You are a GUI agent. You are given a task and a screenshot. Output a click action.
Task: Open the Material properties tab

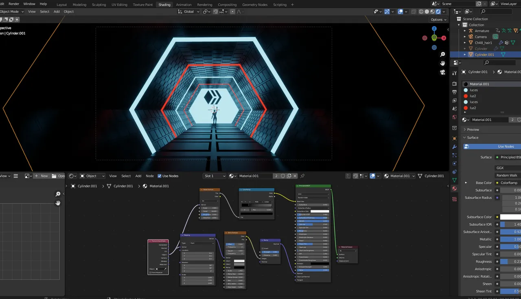455,189
